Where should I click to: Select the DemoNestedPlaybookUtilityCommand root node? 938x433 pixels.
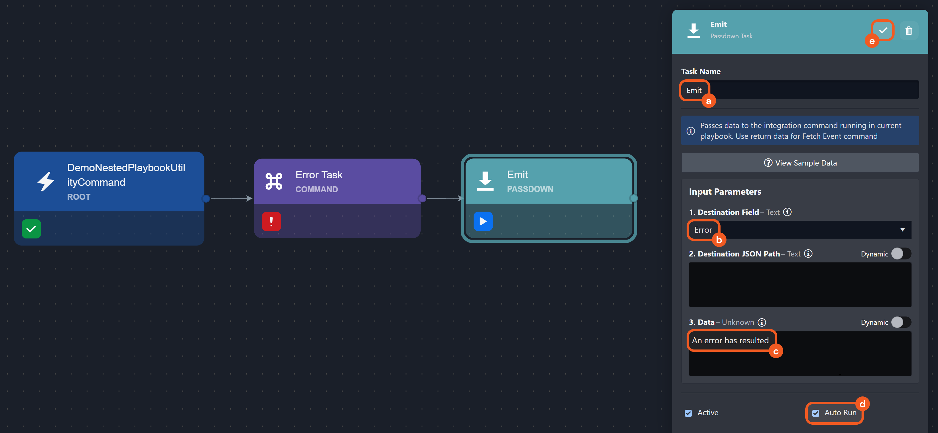click(x=109, y=181)
